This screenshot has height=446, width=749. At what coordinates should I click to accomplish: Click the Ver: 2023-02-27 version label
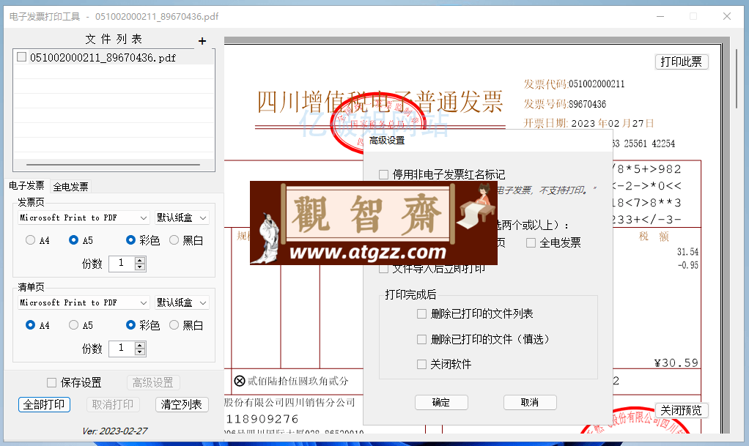point(114,431)
